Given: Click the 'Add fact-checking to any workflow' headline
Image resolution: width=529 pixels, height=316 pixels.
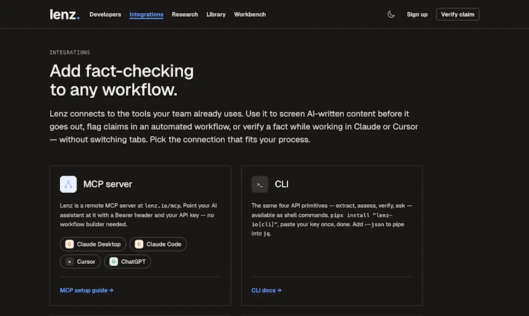Looking at the screenshot, I should pyautogui.click(x=122, y=80).
